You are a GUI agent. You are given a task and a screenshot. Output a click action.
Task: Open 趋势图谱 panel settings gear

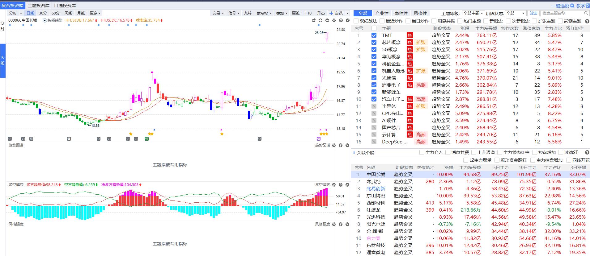334,145
